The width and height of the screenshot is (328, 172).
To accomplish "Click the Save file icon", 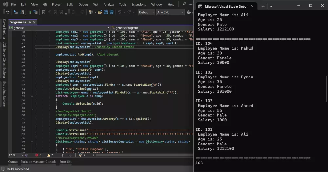I will [x=106, y=12].
